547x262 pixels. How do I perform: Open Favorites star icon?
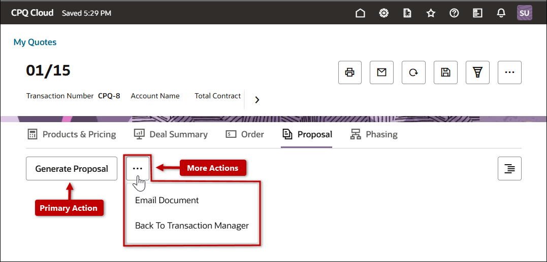pos(431,13)
